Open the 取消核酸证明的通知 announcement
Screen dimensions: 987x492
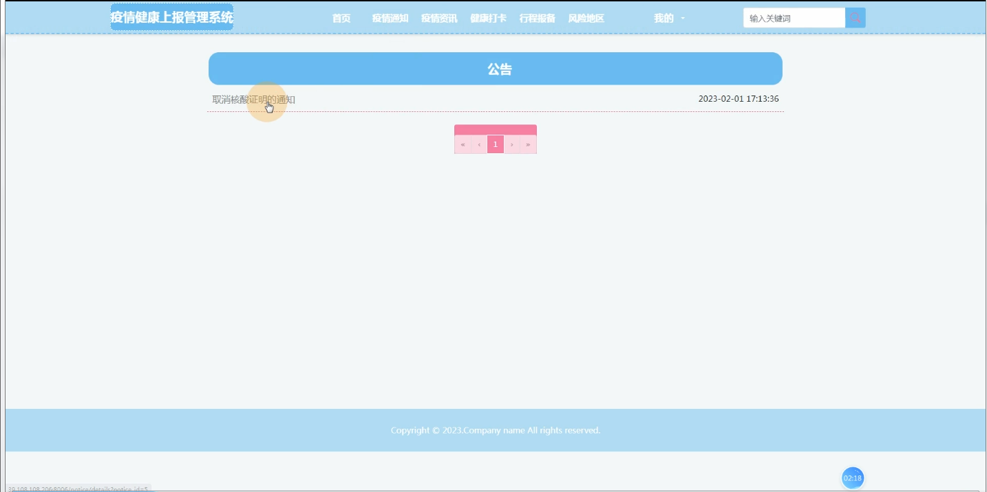[x=254, y=100]
